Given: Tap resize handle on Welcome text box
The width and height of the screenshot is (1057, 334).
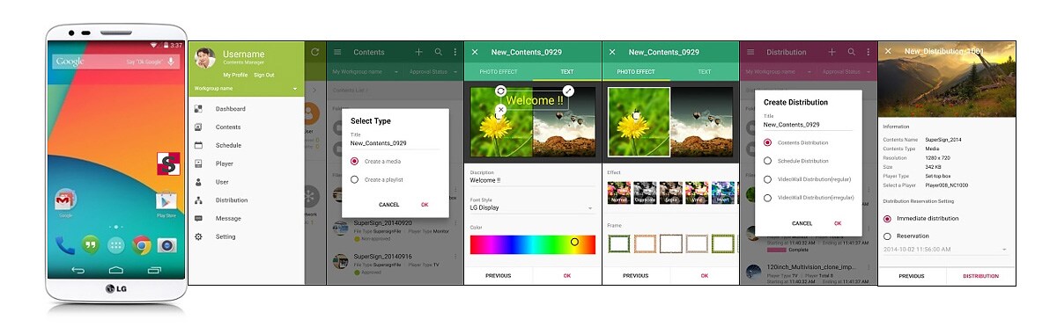Looking at the screenshot, I should (x=568, y=91).
